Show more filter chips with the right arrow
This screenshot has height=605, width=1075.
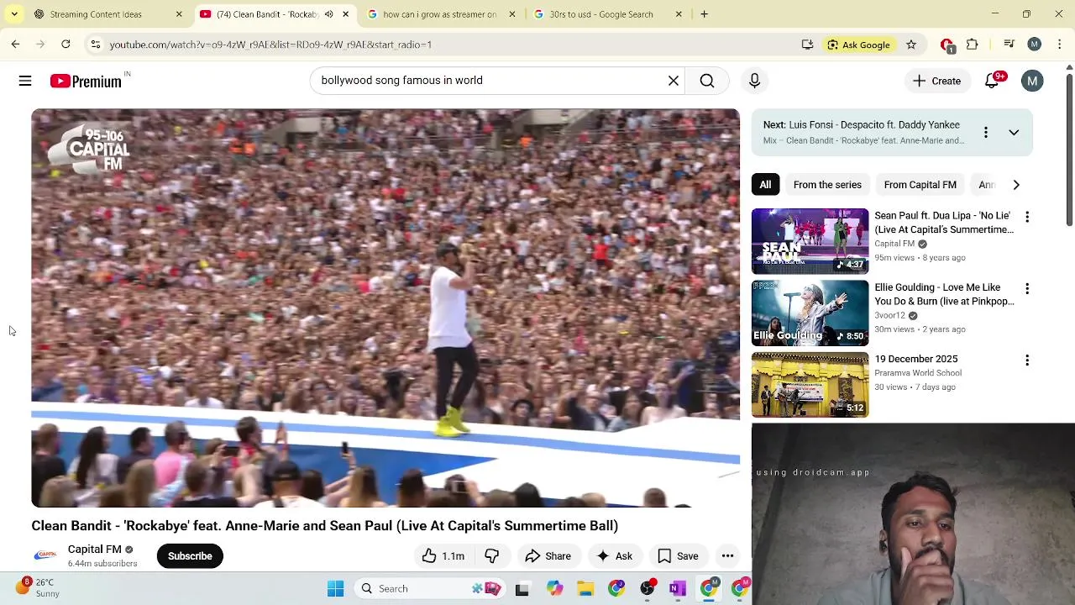(x=1015, y=185)
